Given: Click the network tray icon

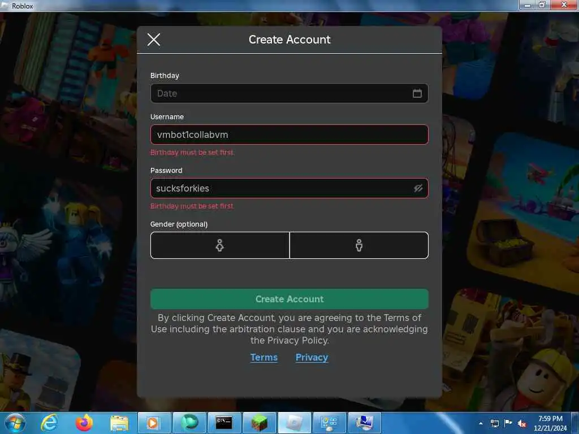Looking at the screenshot, I should tap(494, 423).
